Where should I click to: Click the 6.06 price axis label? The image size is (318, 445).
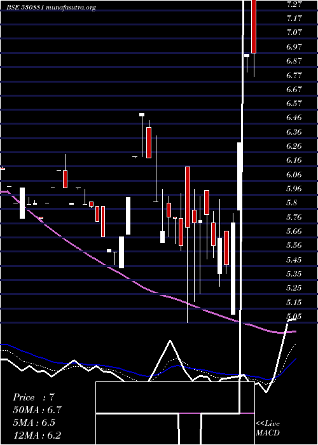[294, 175]
